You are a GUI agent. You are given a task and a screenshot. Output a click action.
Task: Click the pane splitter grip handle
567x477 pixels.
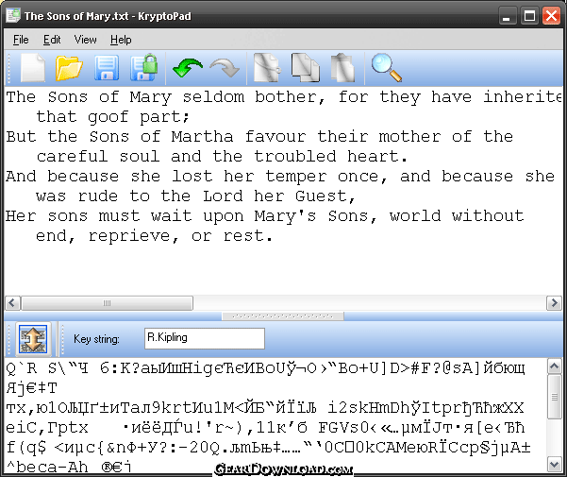point(282,315)
